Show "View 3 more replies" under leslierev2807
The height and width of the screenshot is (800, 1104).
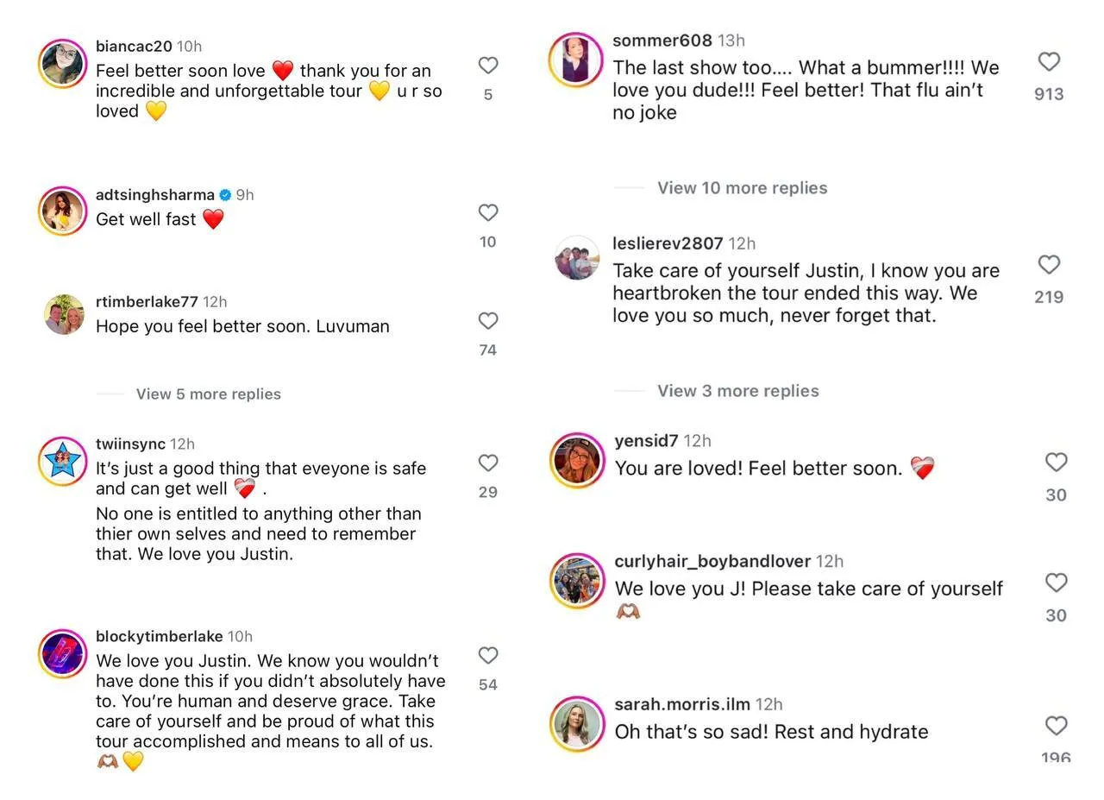[x=737, y=391]
